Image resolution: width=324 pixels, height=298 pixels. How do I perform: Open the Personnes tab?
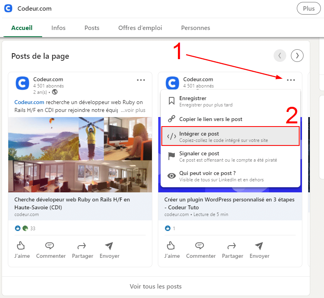click(x=195, y=28)
